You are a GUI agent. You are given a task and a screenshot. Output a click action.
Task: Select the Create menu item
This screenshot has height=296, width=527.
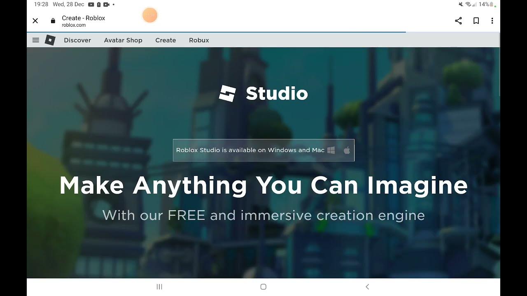(x=166, y=40)
